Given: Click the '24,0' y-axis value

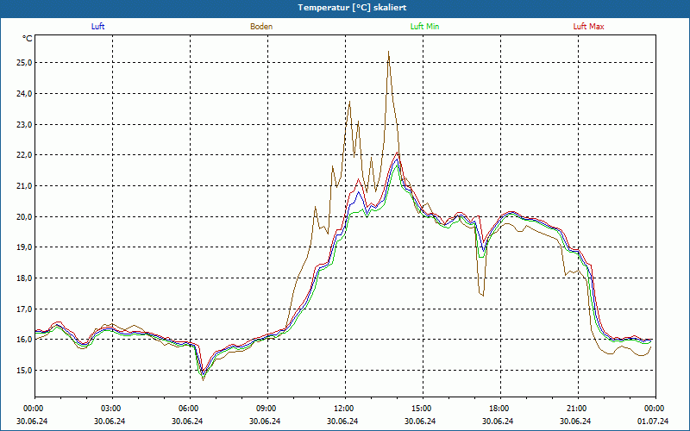Looking at the screenshot, I should tap(24, 94).
